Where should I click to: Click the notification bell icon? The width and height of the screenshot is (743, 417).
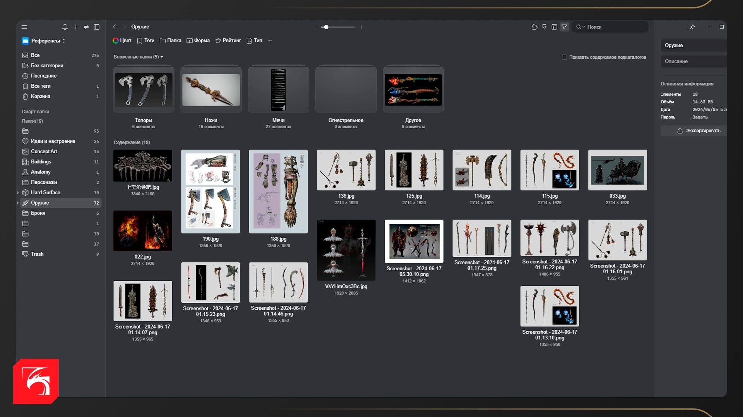(x=65, y=27)
